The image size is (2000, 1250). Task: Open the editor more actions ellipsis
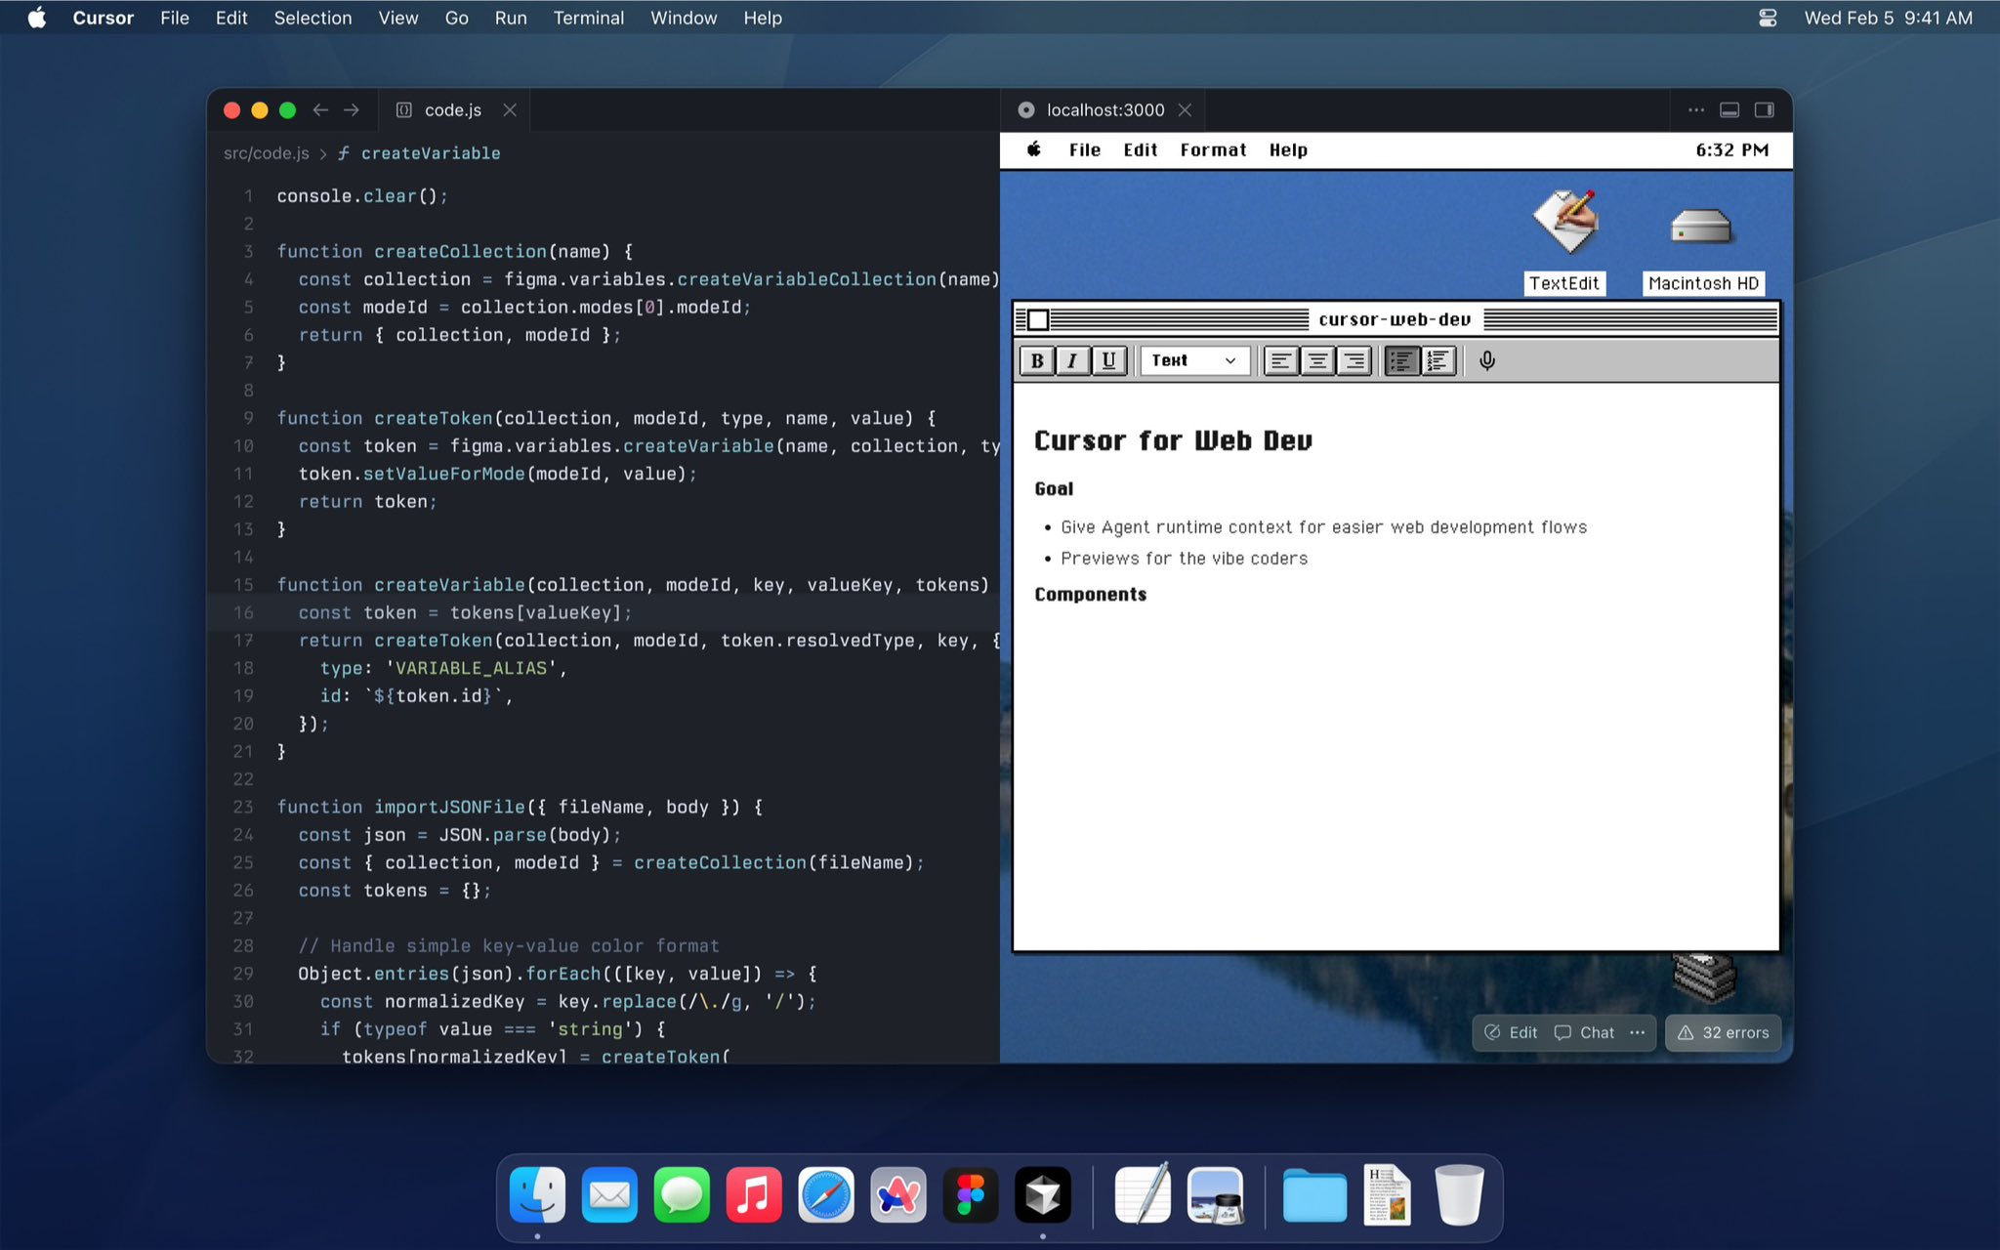(x=1696, y=110)
